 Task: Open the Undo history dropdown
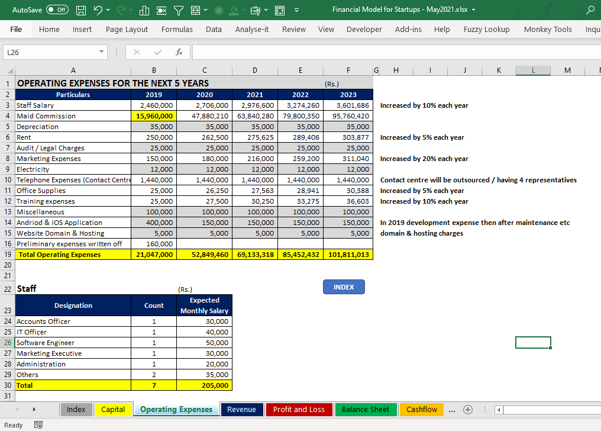pos(108,10)
